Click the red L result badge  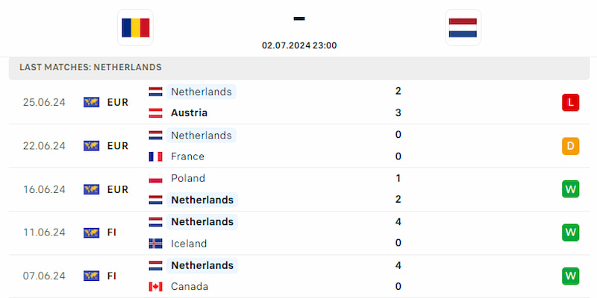[x=570, y=102]
